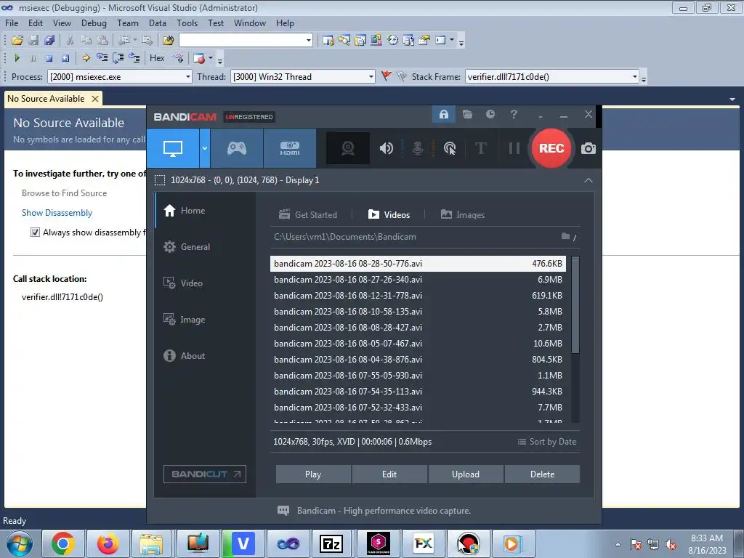This screenshot has height=558, width=744.
Task: Switch to the Images tab
Action: [463, 214]
